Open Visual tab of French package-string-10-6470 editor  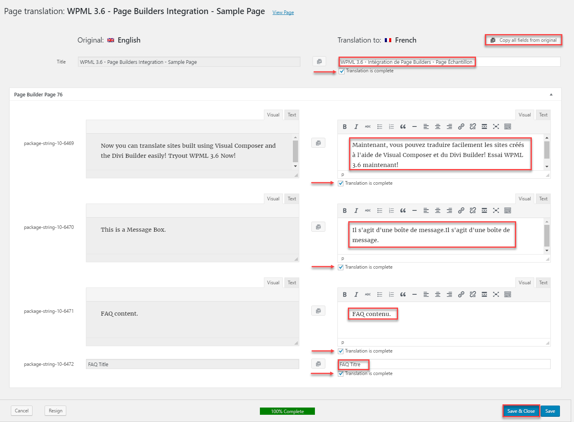coord(525,199)
